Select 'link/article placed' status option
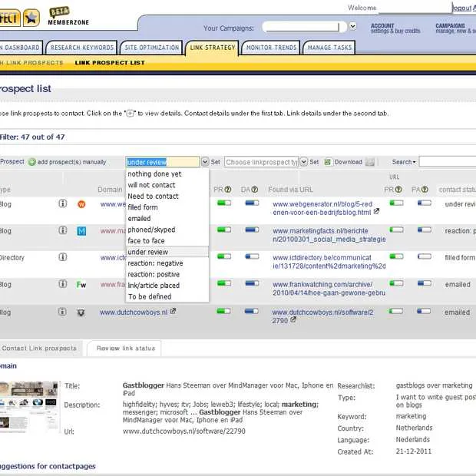Viewport: 476px width, 476px height. coord(167,286)
